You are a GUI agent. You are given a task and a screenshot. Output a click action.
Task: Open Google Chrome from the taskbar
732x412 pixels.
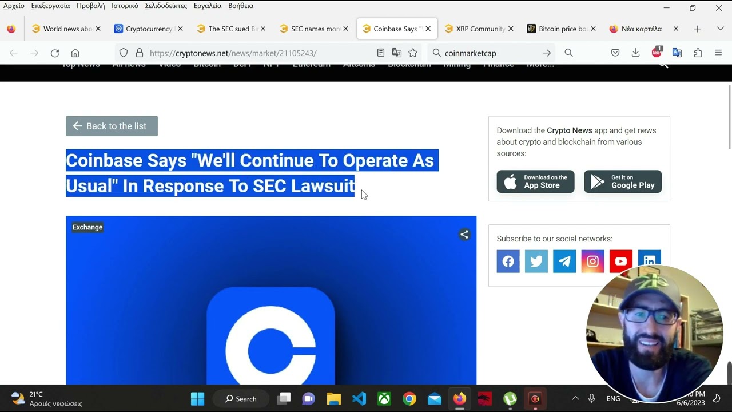pos(409,399)
